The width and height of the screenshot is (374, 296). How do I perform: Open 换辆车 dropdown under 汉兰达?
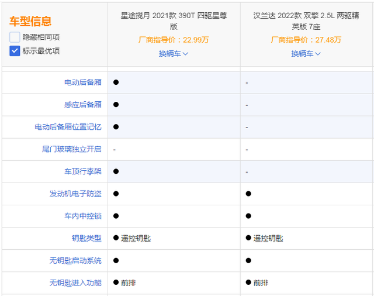pos(306,54)
